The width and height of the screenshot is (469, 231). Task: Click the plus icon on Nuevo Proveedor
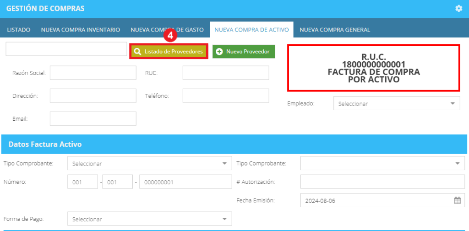(219, 52)
